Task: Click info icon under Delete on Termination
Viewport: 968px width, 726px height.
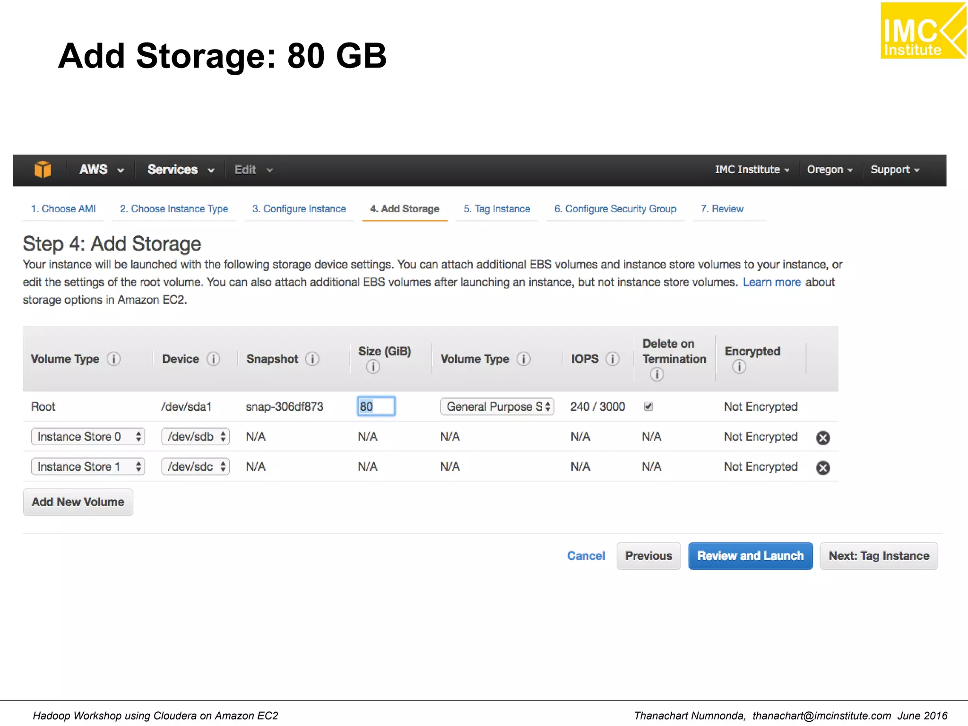Action: [657, 374]
